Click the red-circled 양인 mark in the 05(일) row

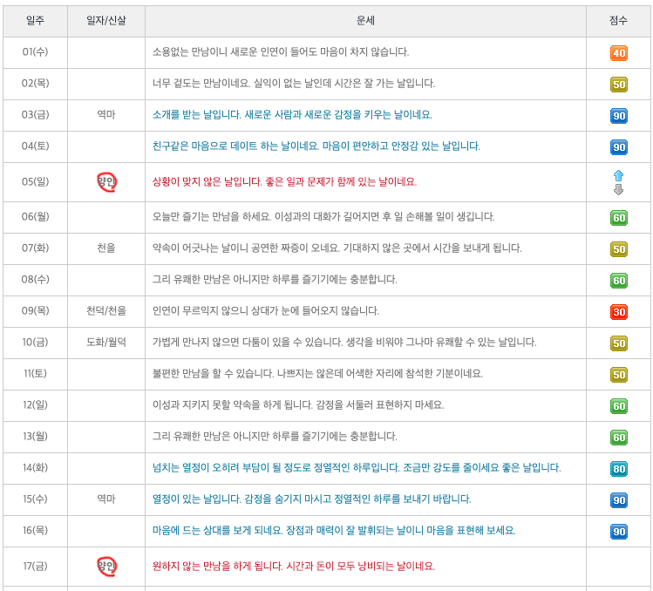pyautogui.click(x=106, y=182)
